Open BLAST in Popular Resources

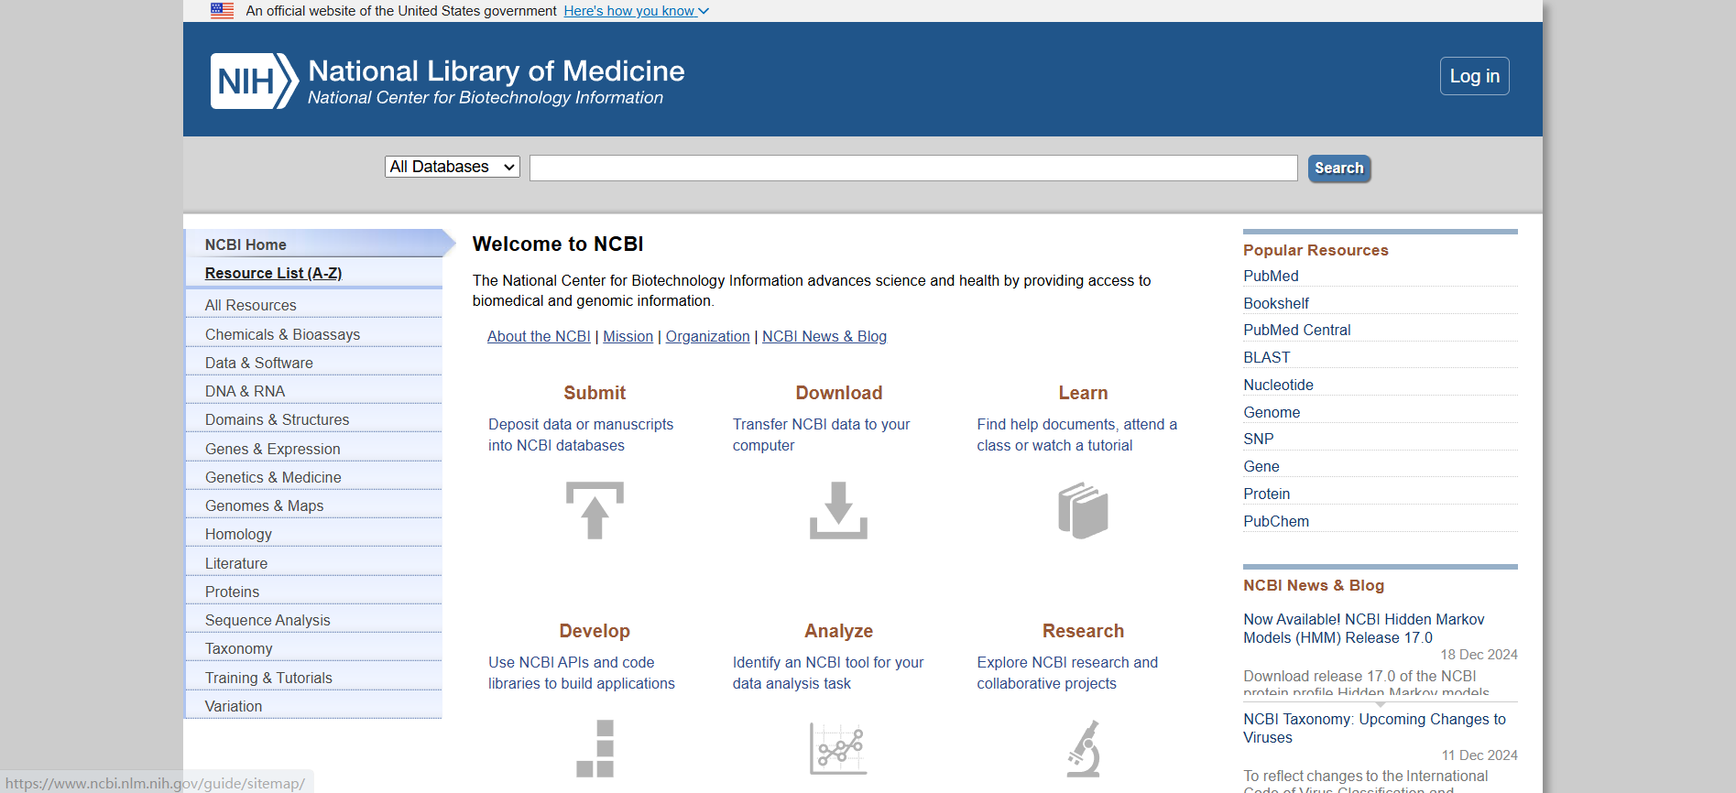[x=1267, y=357]
